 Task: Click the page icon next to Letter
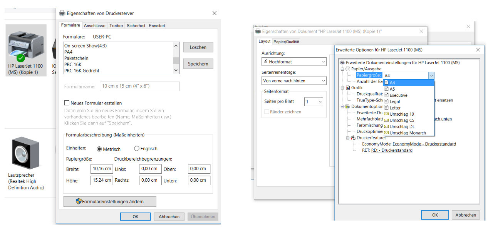[387, 108]
